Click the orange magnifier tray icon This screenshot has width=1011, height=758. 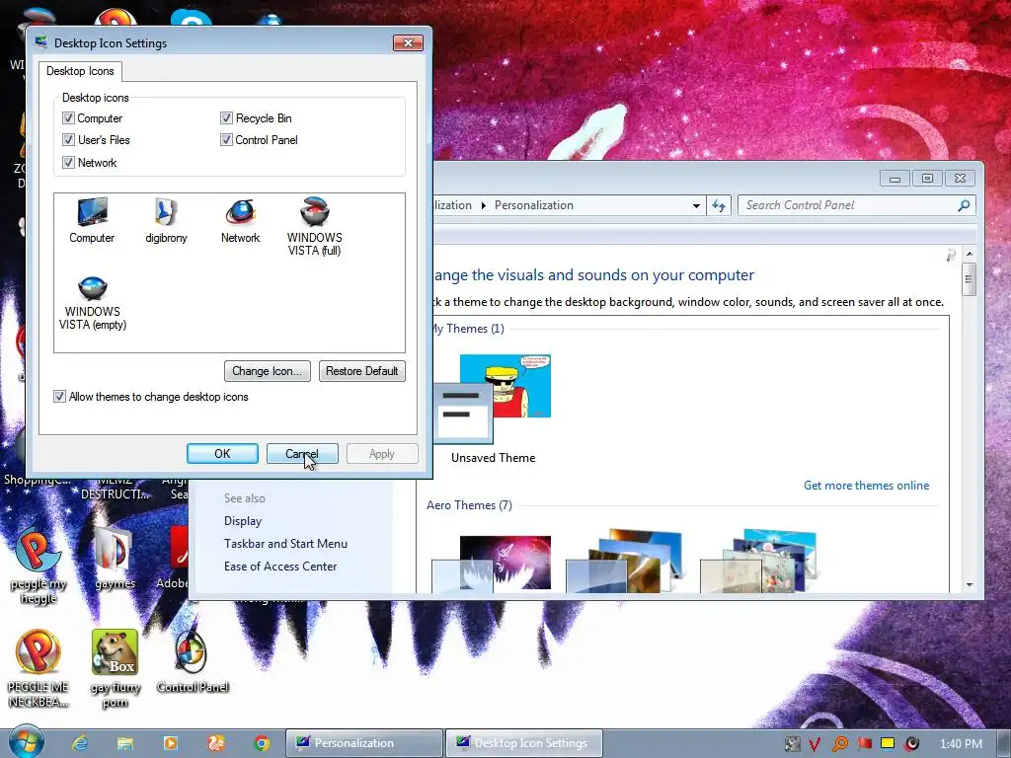839,744
